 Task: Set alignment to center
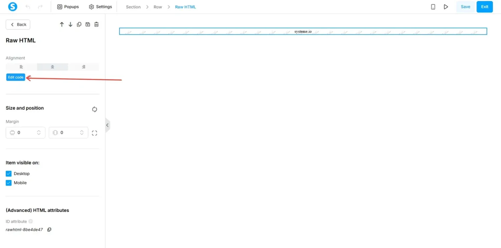52,67
